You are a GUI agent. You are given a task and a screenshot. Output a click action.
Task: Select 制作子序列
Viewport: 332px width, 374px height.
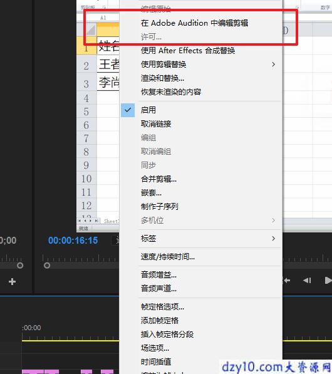[x=160, y=206]
